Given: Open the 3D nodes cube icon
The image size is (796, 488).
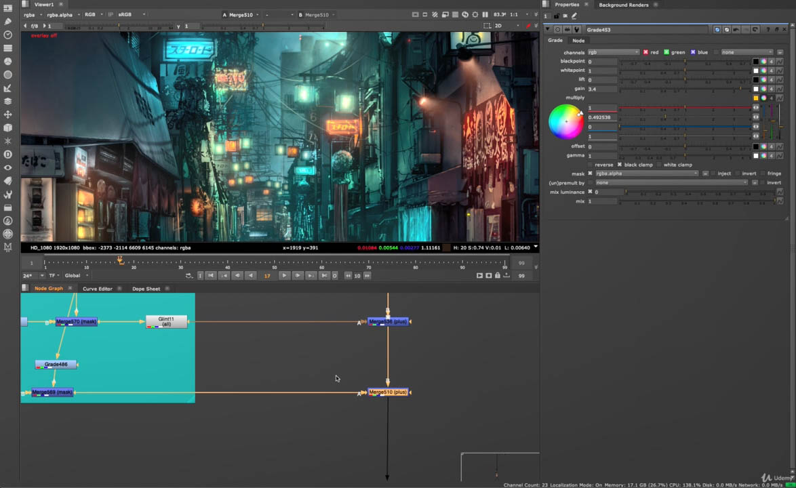Looking at the screenshot, I should click(x=7, y=128).
